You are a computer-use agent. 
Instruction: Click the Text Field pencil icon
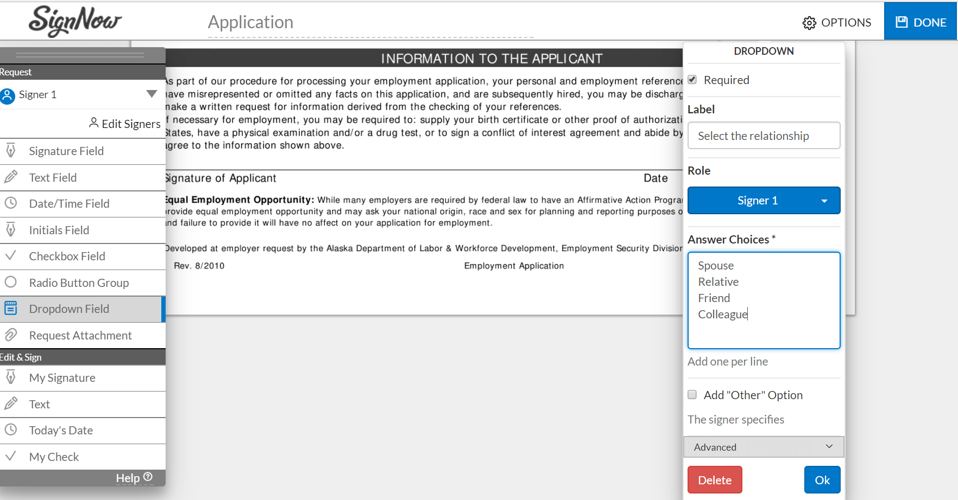11,177
